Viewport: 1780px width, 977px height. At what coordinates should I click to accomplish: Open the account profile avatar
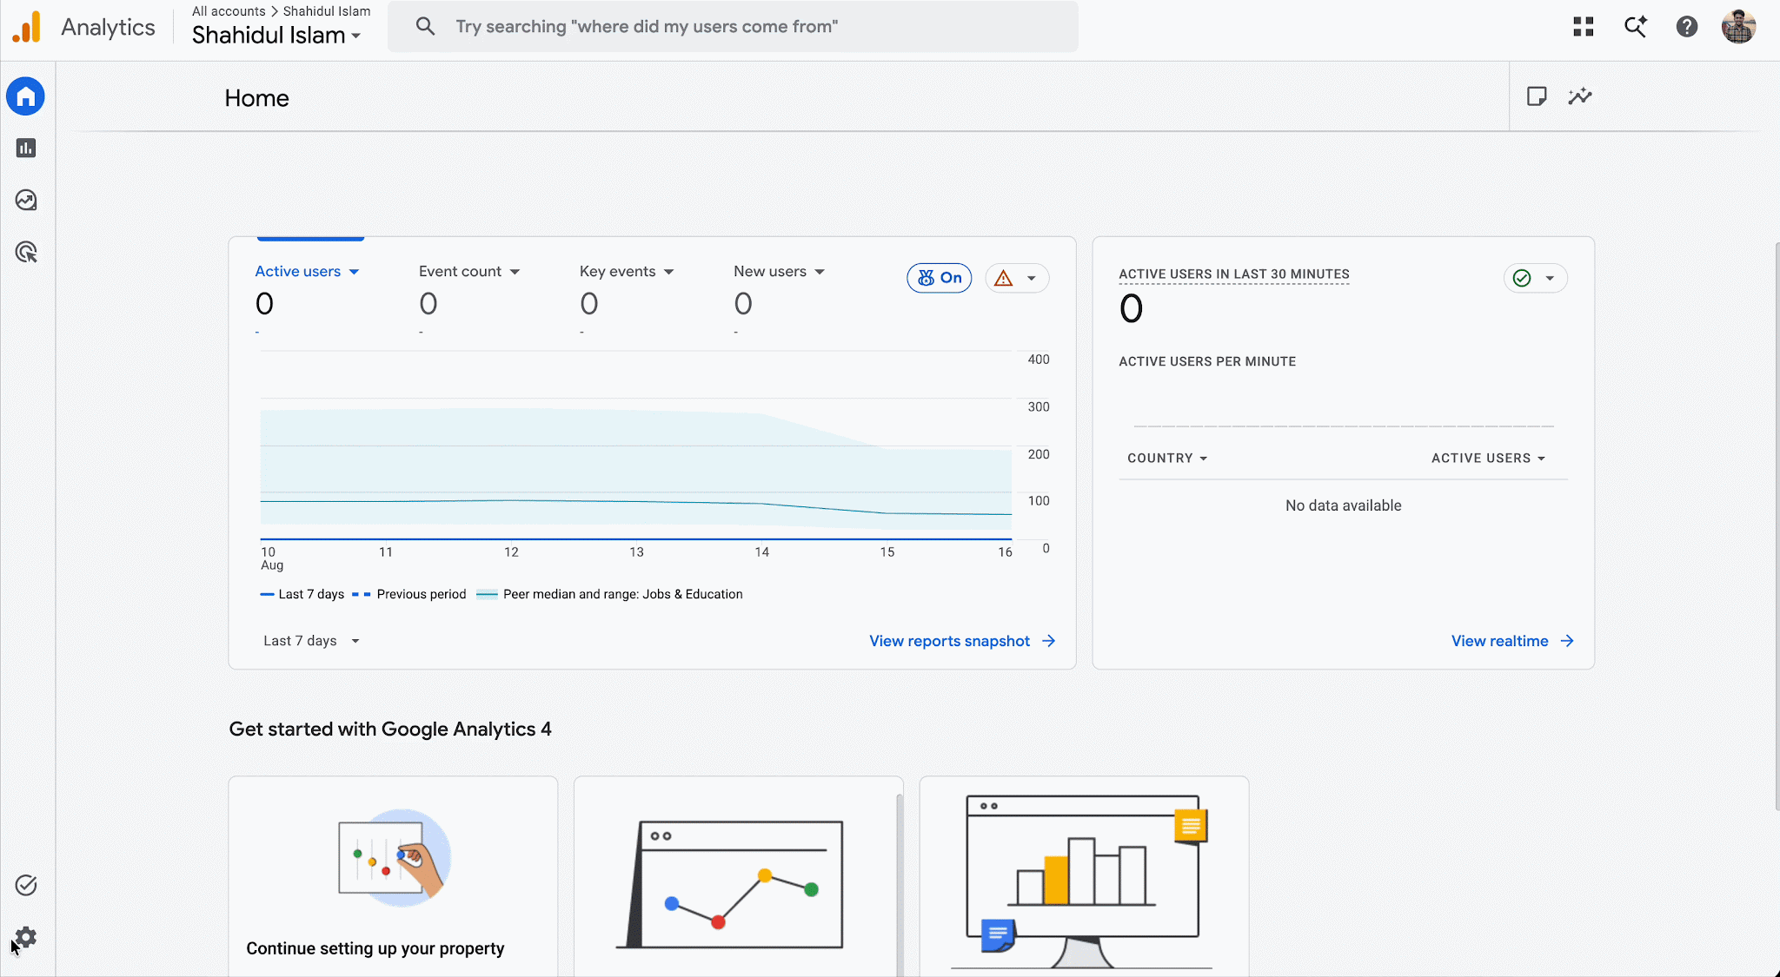tap(1738, 27)
